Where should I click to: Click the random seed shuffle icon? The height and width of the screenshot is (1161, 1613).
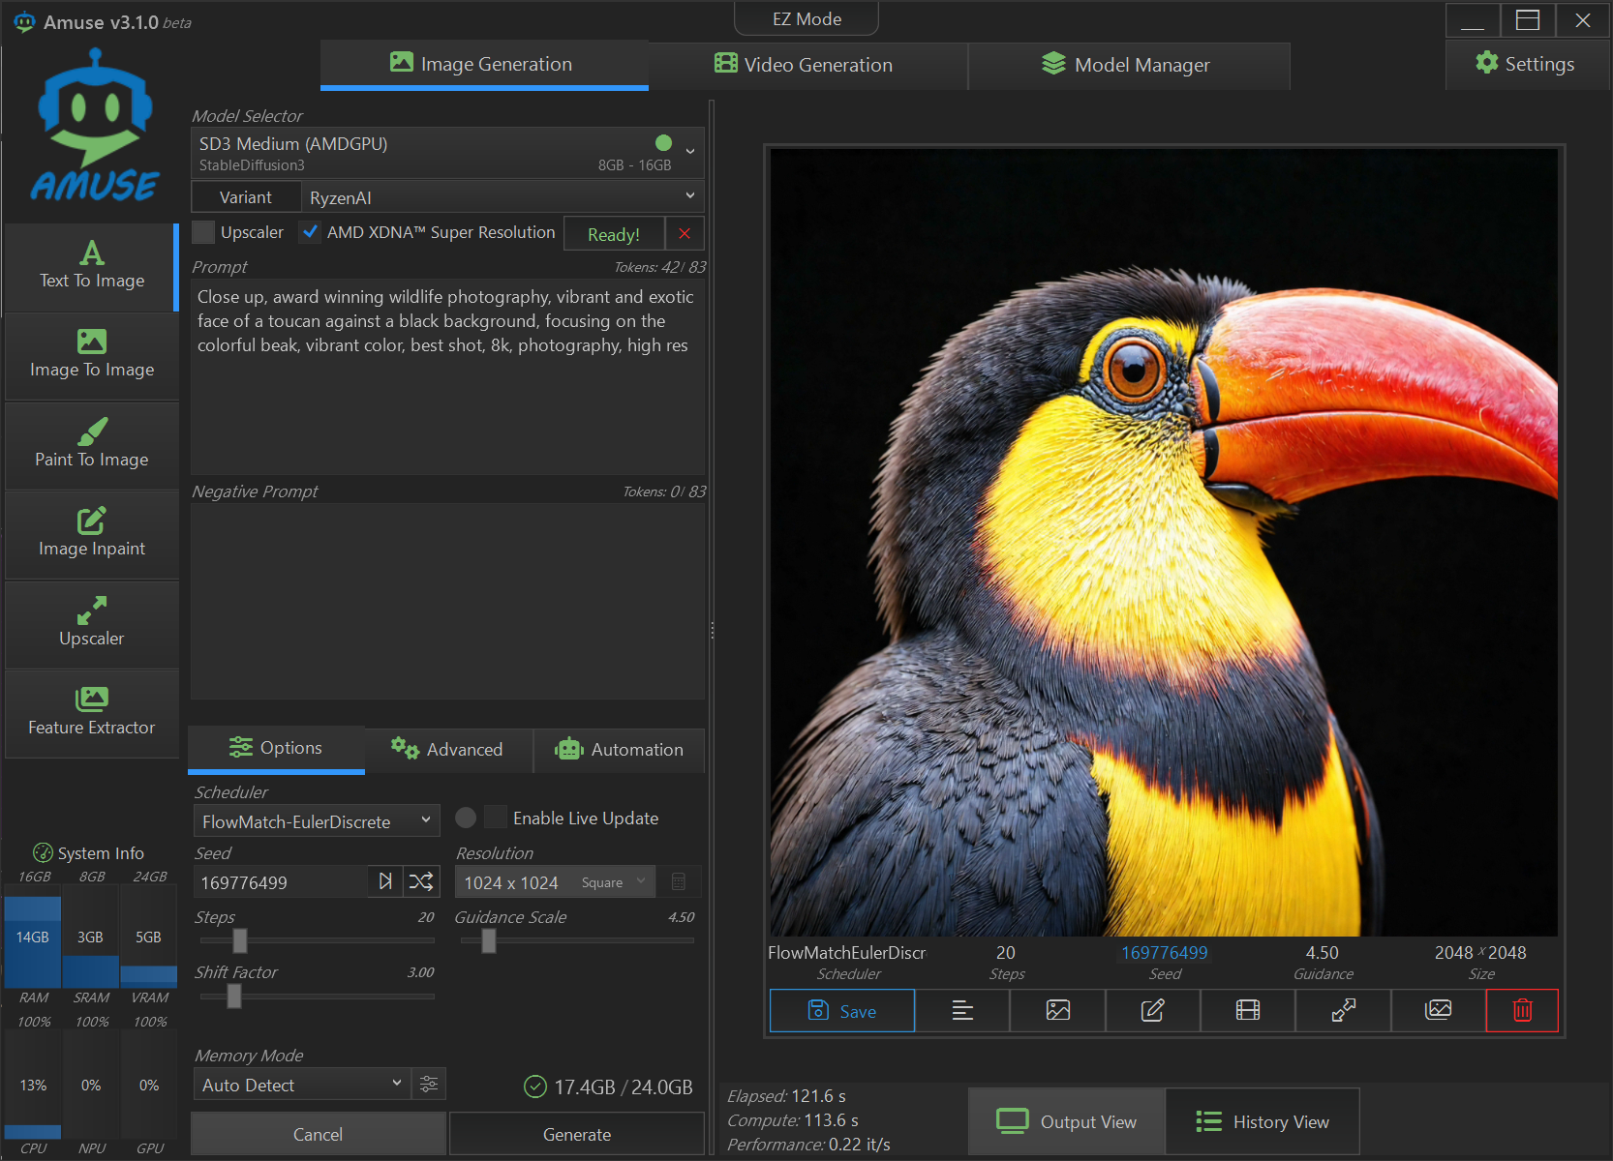pos(421,881)
